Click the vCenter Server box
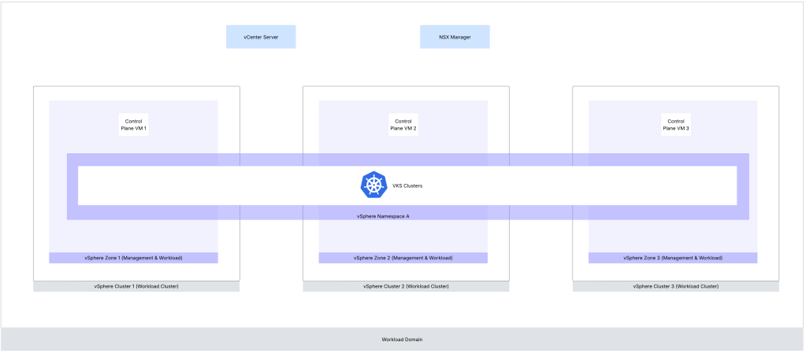This screenshot has height=353, width=806. [x=261, y=37]
